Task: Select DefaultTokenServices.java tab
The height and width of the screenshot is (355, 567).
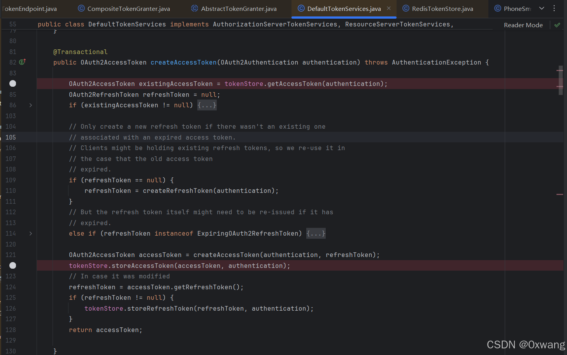Action: click(x=344, y=9)
